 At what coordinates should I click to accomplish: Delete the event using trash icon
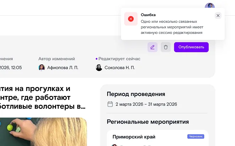pyautogui.click(x=166, y=47)
